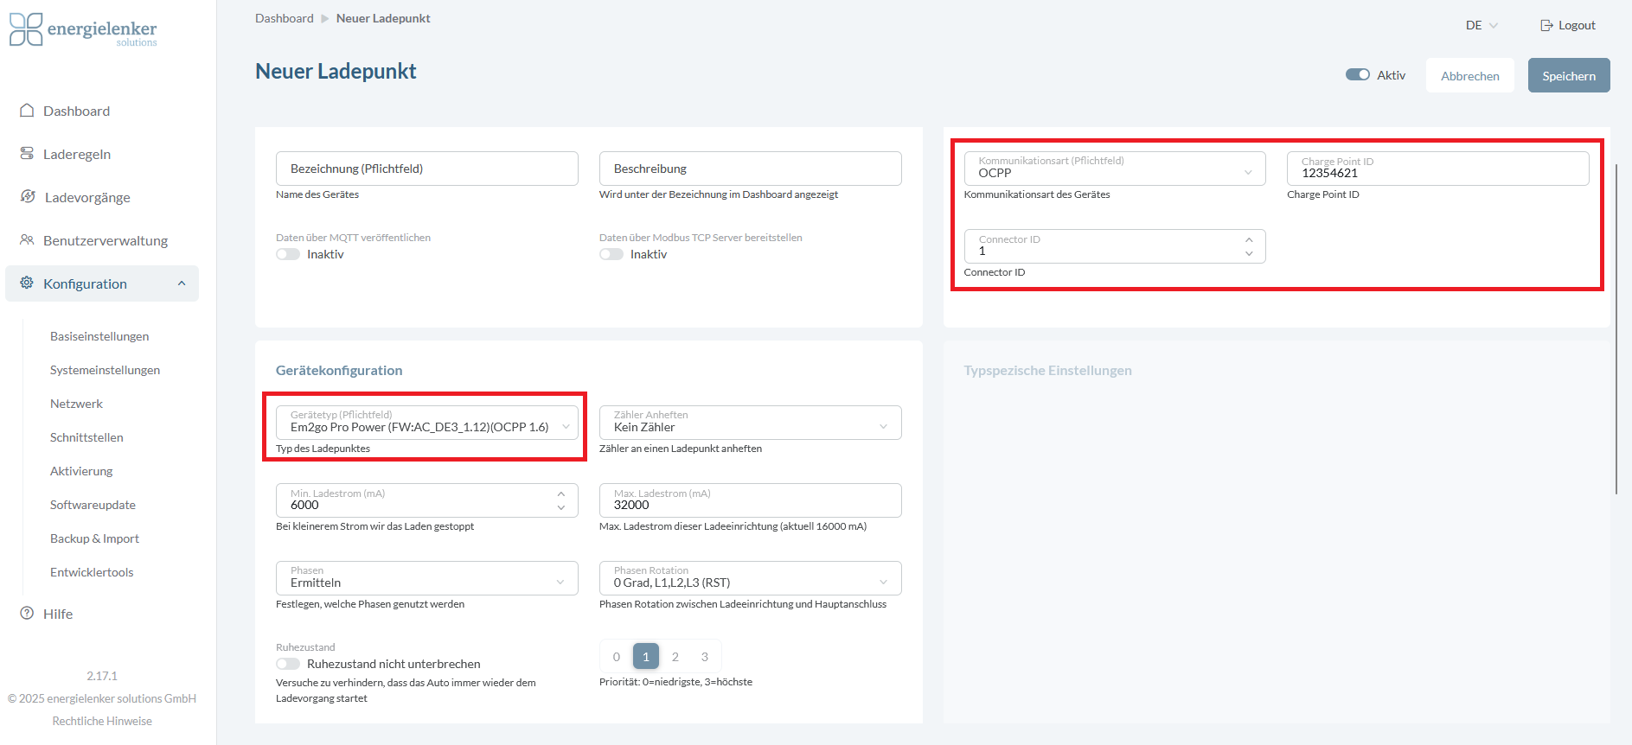
Task: Toggle Ruhezustand nicht unterbrechen switch
Action: coord(288,664)
